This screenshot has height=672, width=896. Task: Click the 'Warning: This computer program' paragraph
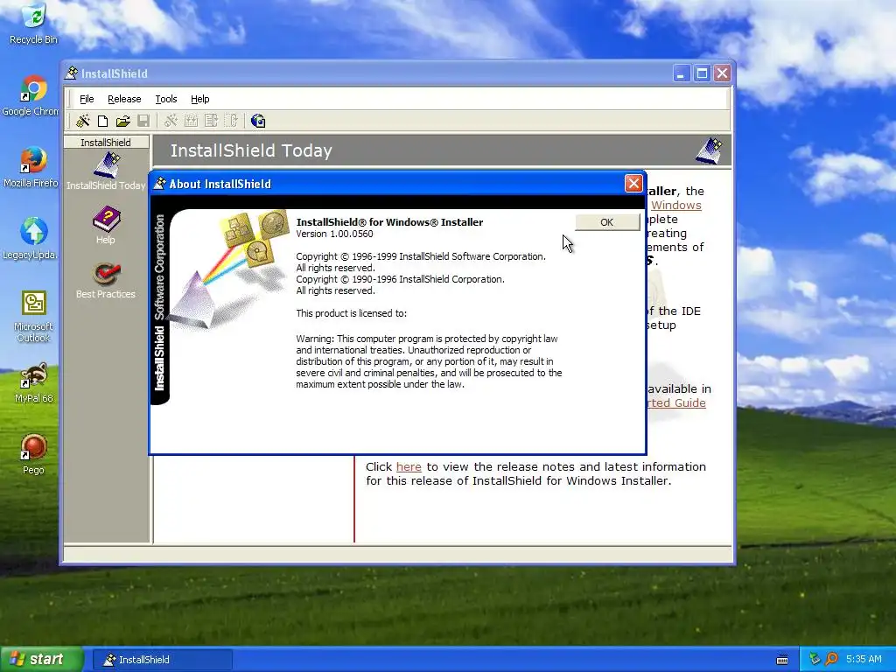coord(429,361)
